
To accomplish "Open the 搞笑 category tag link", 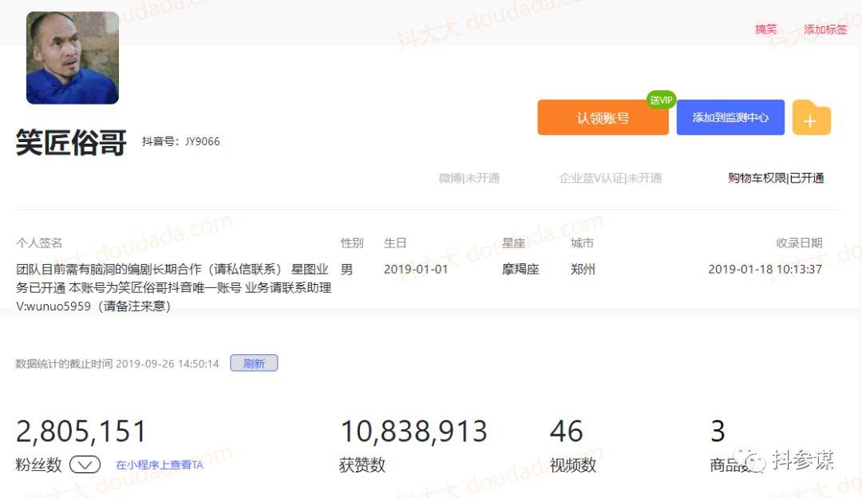I will (765, 30).
